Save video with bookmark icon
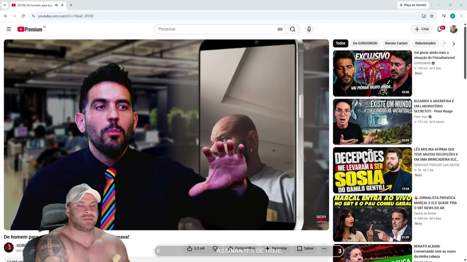The width and height of the screenshot is (467, 262). pyautogui.click(x=305, y=249)
